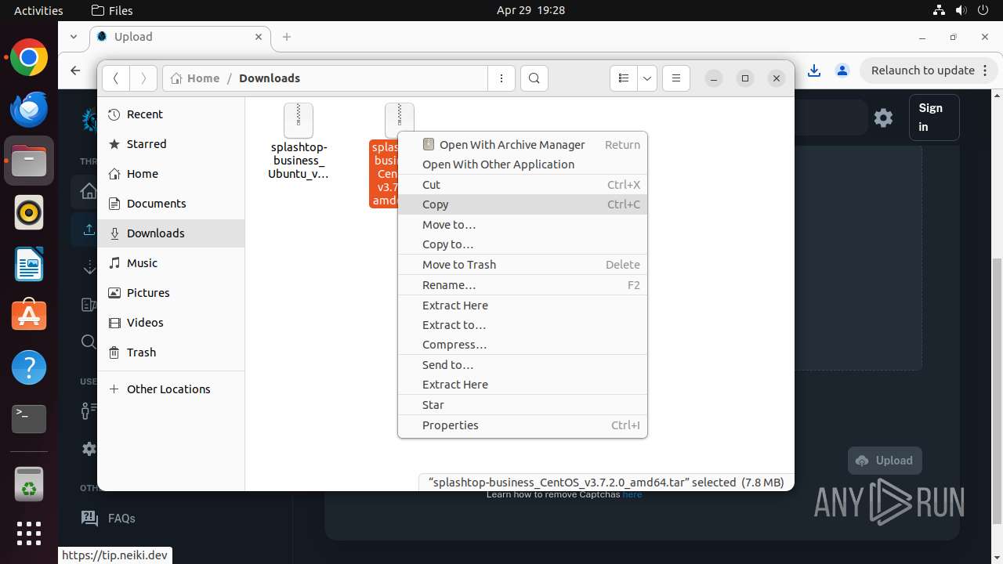Choose Send to… in the context menu
This screenshot has height=564, width=1003.
pos(523,365)
